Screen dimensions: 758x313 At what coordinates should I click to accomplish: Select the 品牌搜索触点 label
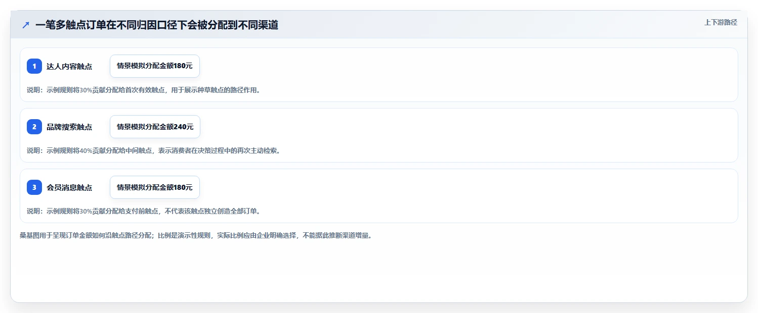(x=69, y=127)
